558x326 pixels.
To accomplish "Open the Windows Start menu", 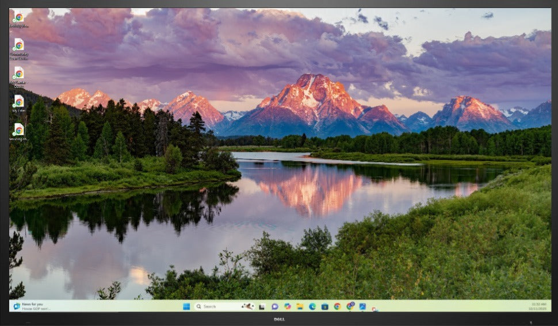I will click(186, 306).
